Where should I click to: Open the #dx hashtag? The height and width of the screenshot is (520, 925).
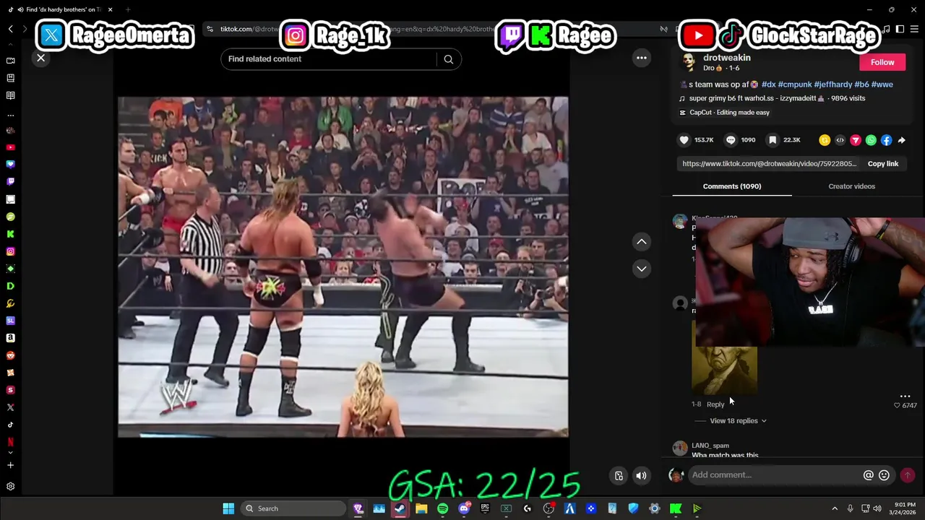[768, 84]
